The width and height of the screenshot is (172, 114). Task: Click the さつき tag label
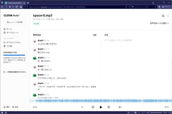(36, 24)
